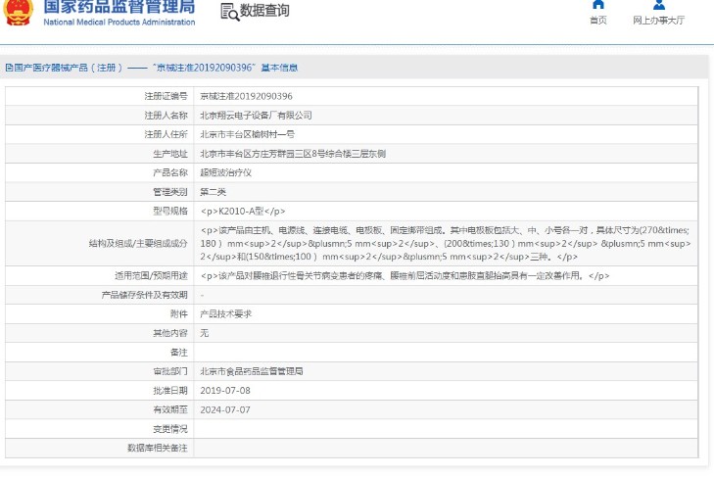Click the 网上办事大厅 label

[658, 20]
